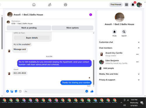
Task: Expand Customize chat section
Action: (119, 42)
